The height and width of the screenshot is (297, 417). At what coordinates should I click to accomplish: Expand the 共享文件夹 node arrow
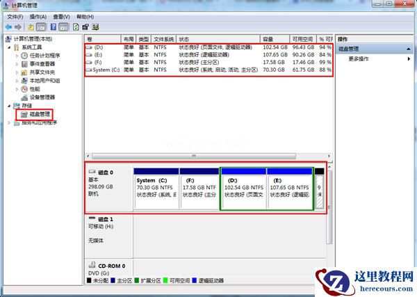[17, 72]
